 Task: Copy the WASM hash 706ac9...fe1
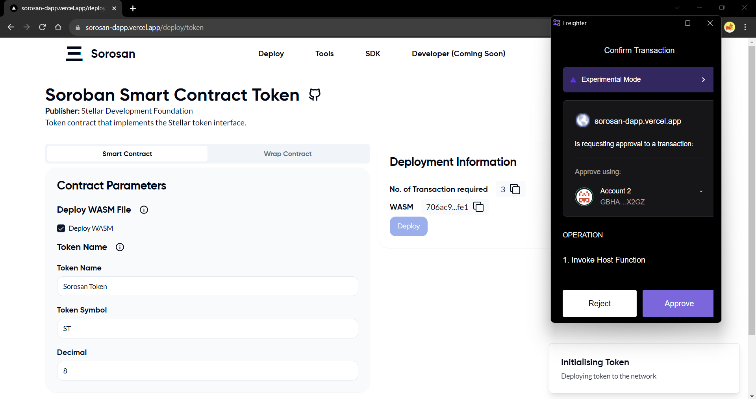[478, 207]
